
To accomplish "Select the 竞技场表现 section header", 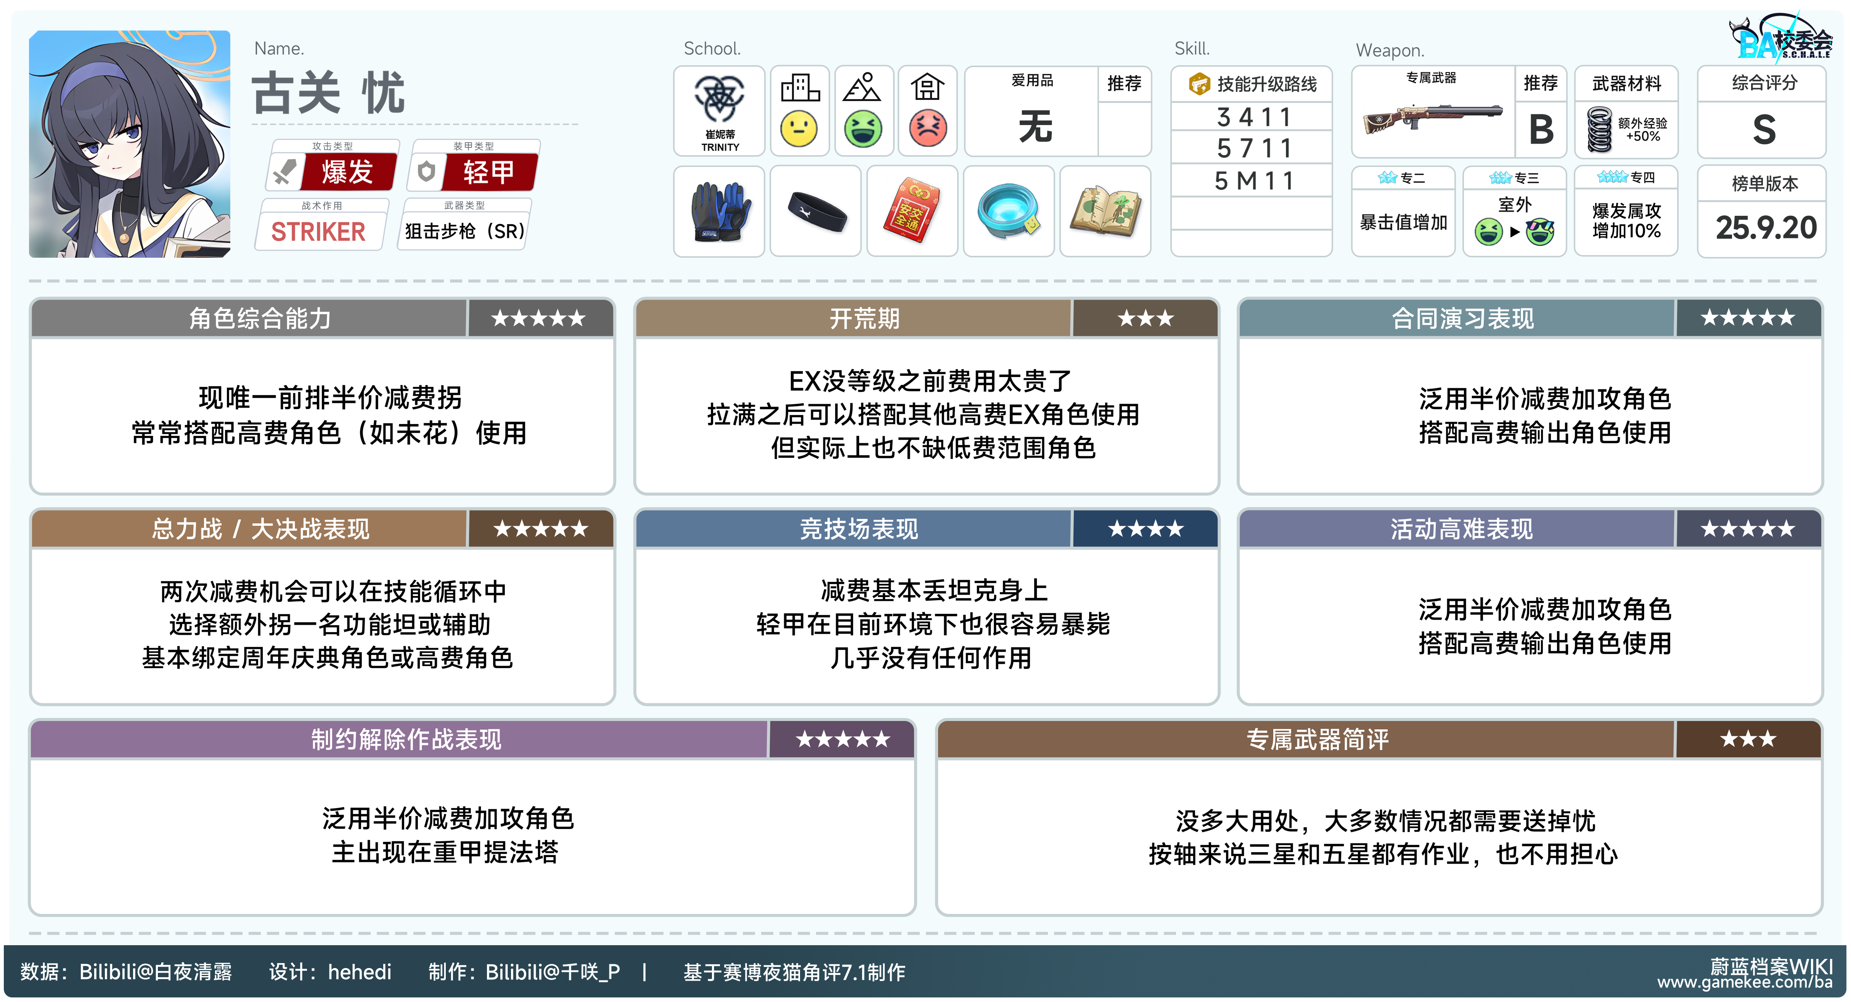I will click(x=859, y=529).
